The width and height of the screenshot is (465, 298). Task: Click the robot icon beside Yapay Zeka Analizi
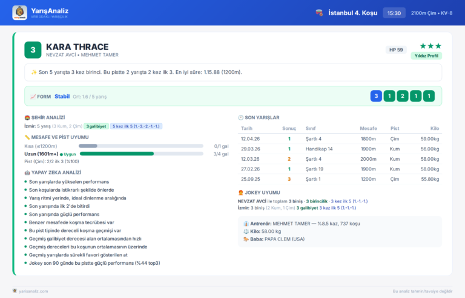tap(27, 172)
